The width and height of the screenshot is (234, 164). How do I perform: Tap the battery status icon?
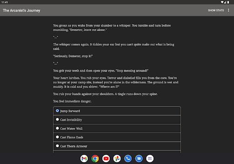(x=228, y=2)
